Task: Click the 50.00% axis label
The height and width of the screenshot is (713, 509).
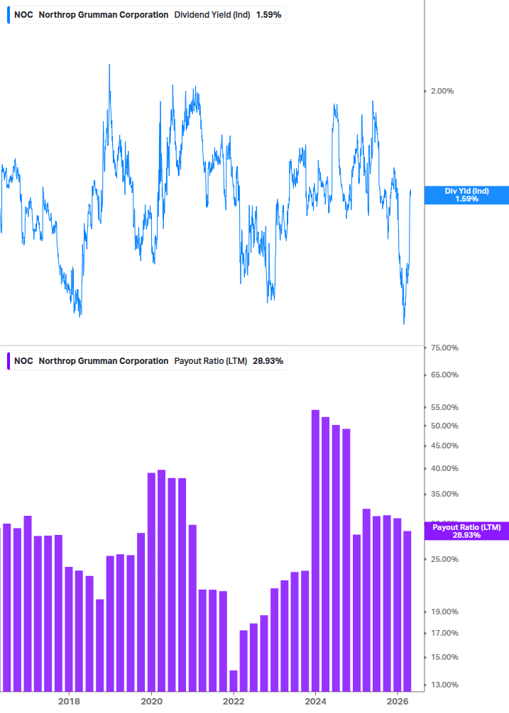Action: [444, 426]
